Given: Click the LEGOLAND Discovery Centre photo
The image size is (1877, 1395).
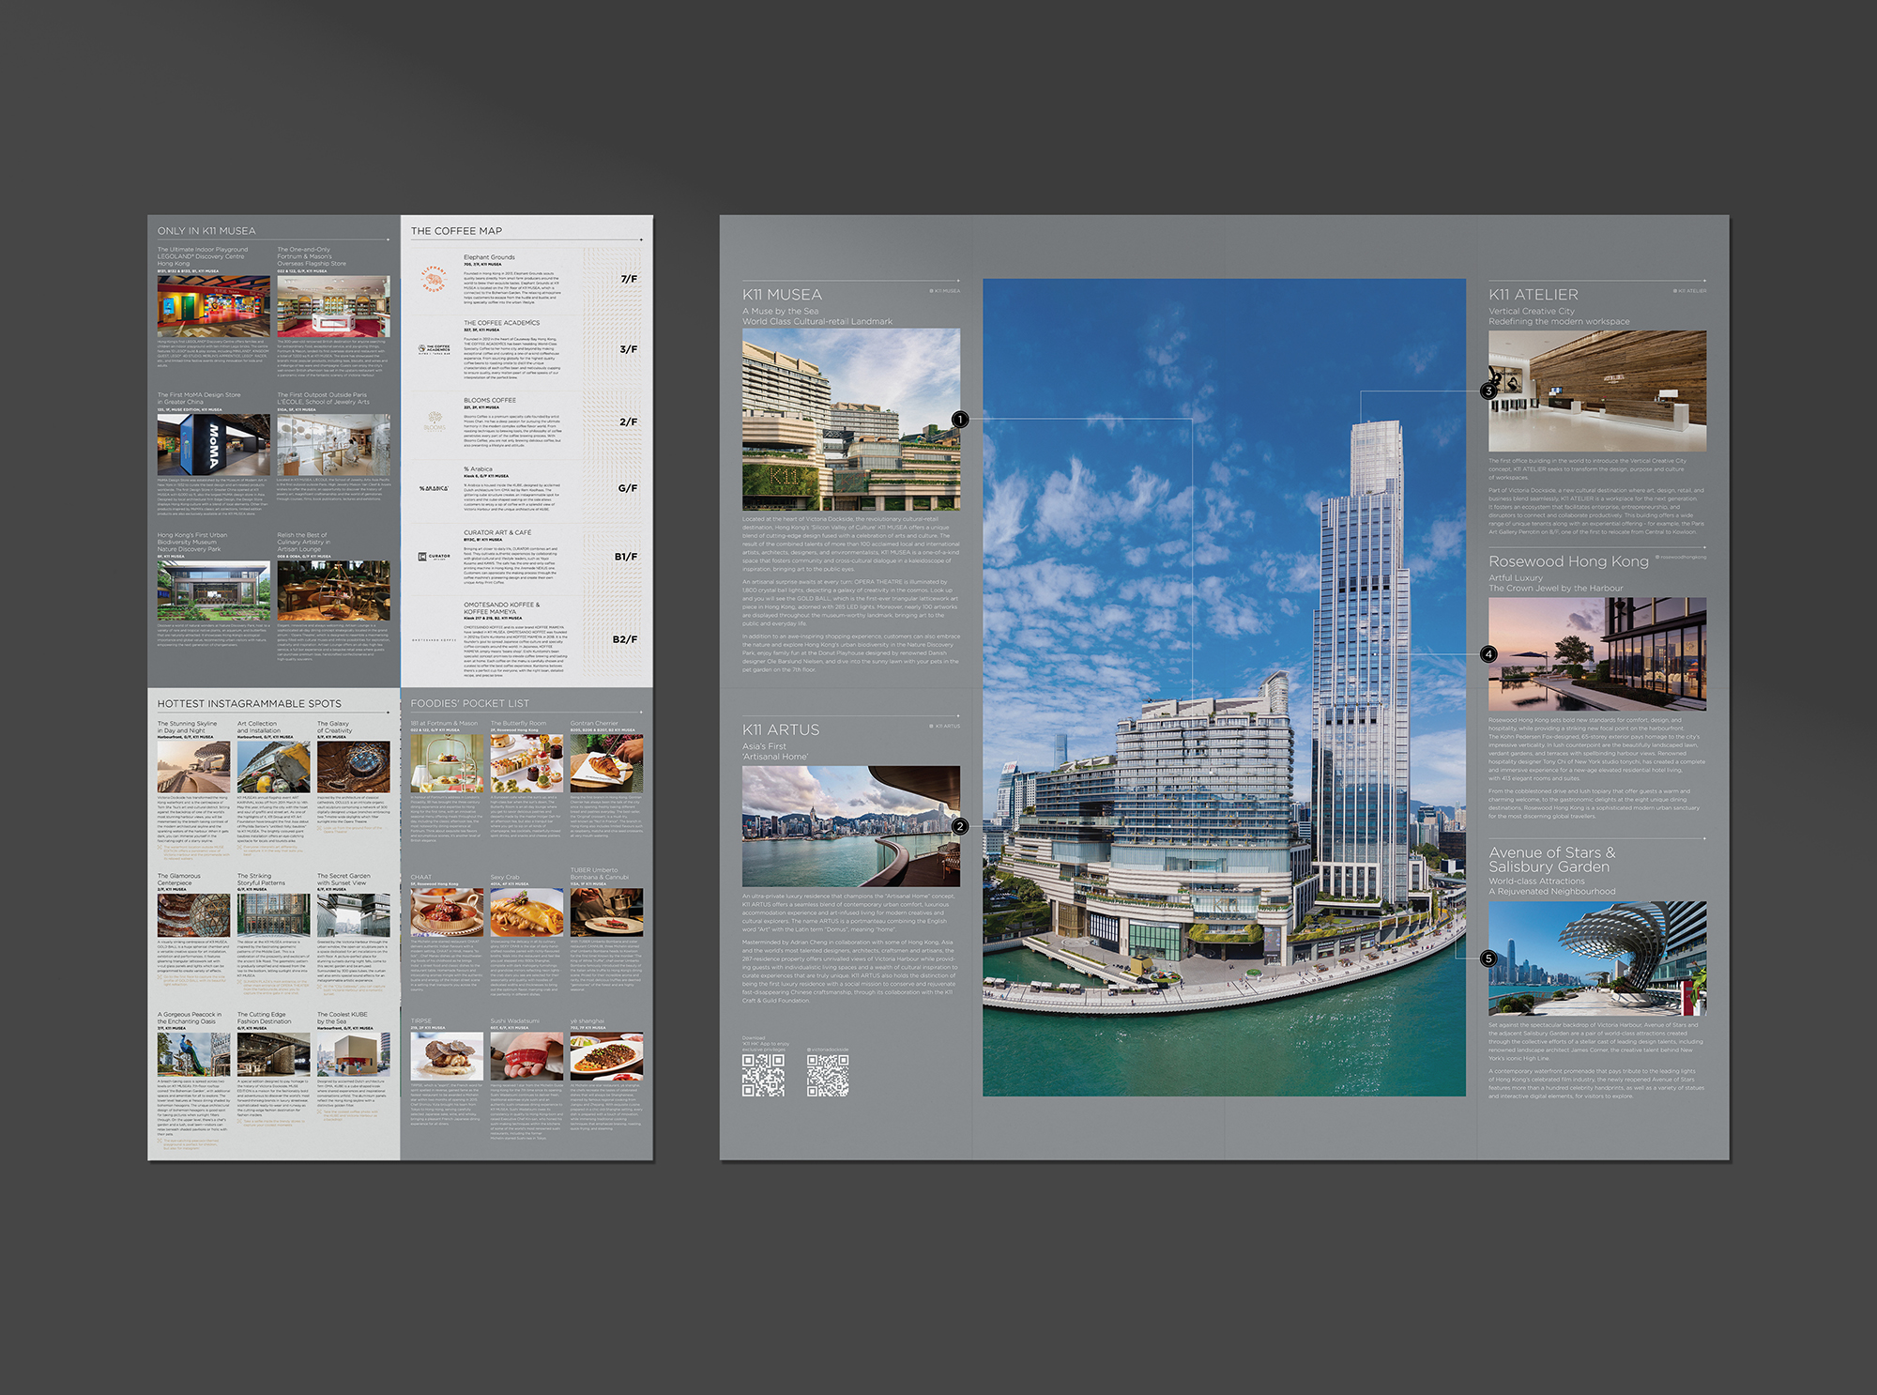Looking at the screenshot, I should pos(213,307).
